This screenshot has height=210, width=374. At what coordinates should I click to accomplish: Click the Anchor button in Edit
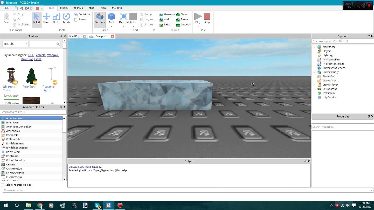146,25
